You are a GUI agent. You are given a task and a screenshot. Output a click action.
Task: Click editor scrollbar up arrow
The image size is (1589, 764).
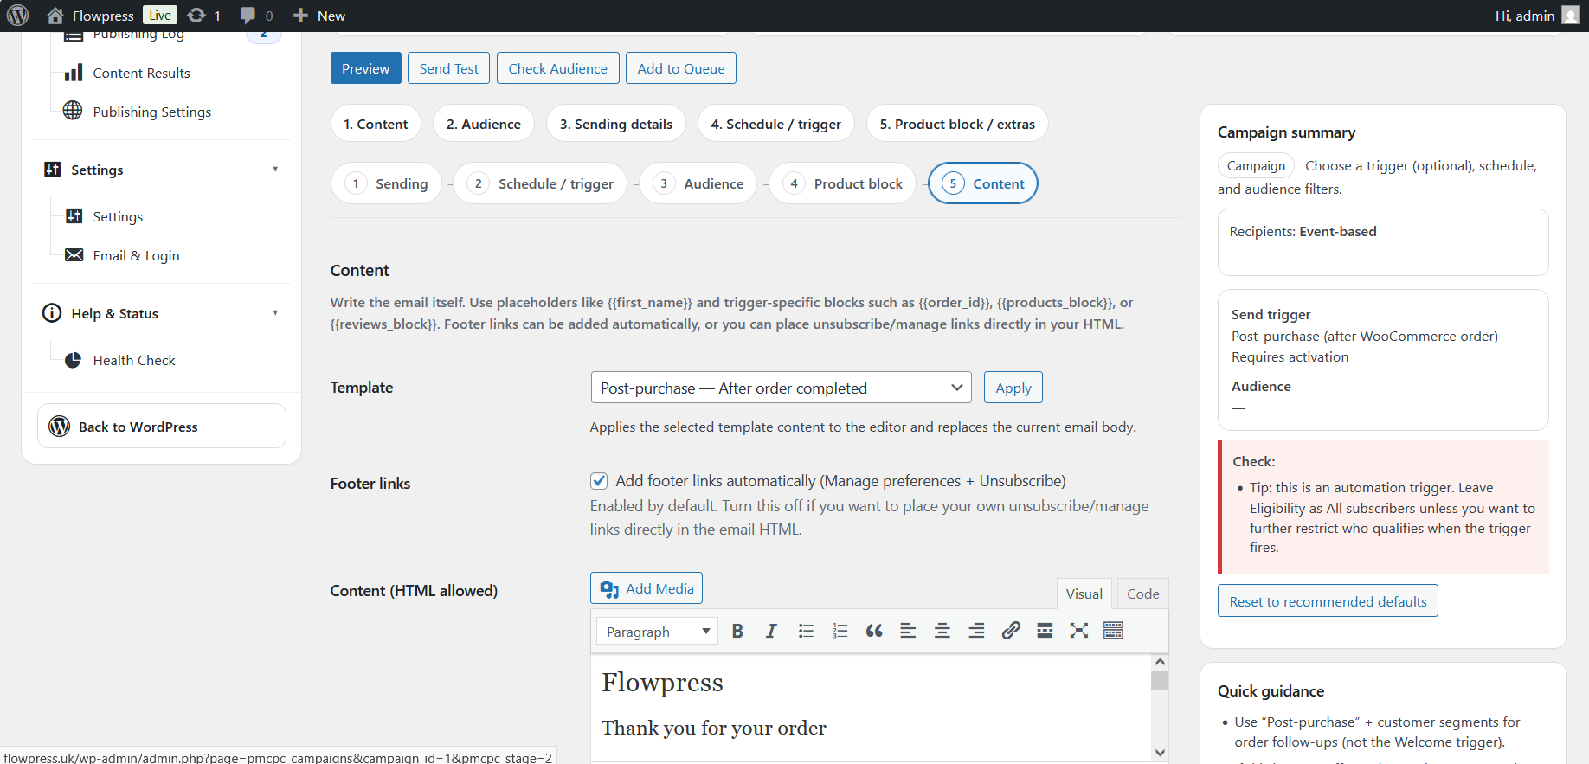1160,662
